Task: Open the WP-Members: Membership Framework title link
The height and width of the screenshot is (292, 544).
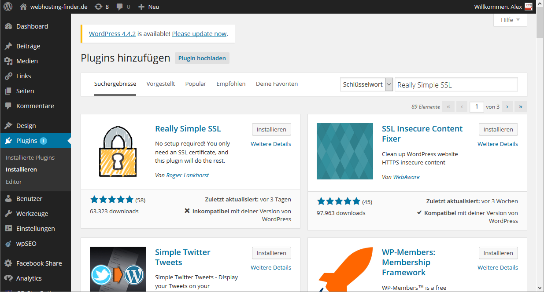Action: coord(408,263)
